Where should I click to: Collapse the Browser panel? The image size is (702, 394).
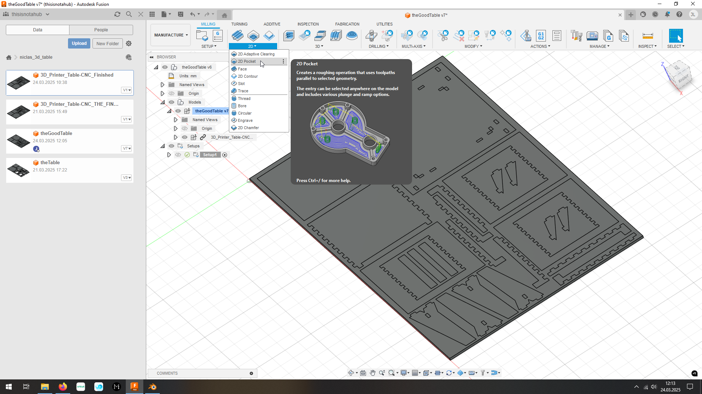pos(151,57)
